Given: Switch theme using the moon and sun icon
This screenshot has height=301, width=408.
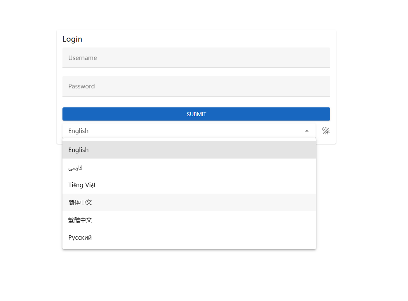Looking at the screenshot, I should 325,131.
